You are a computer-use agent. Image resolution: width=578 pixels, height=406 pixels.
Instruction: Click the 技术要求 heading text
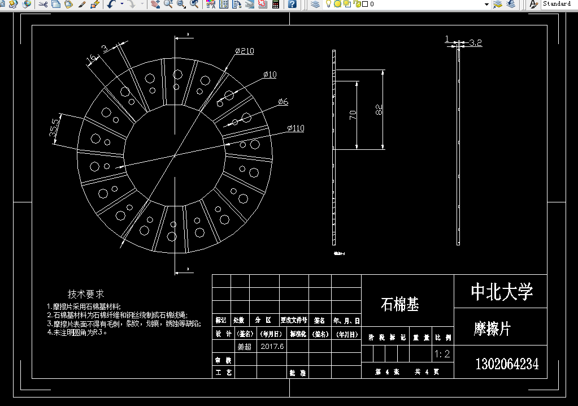[86, 294]
